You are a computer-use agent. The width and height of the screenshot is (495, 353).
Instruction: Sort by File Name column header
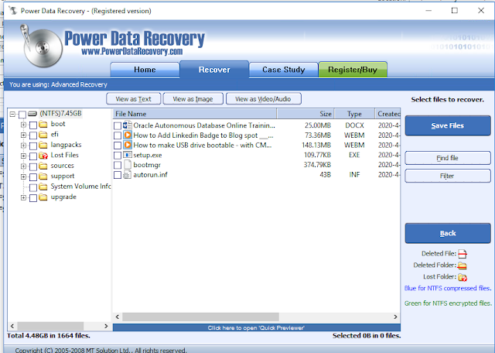pos(194,114)
